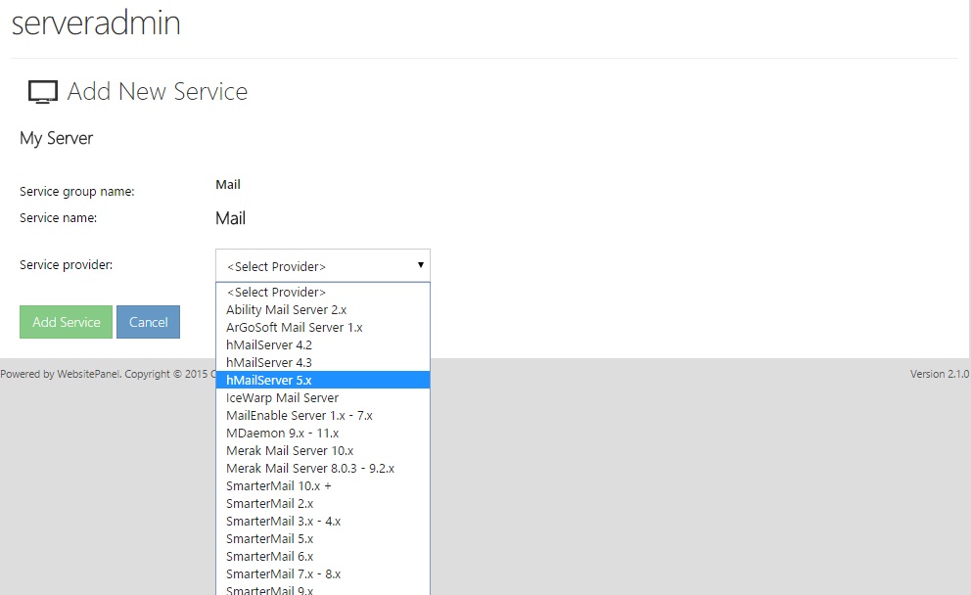Select Merak Mail Server 8.0.3 - 9.2.x

coord(323,468)
